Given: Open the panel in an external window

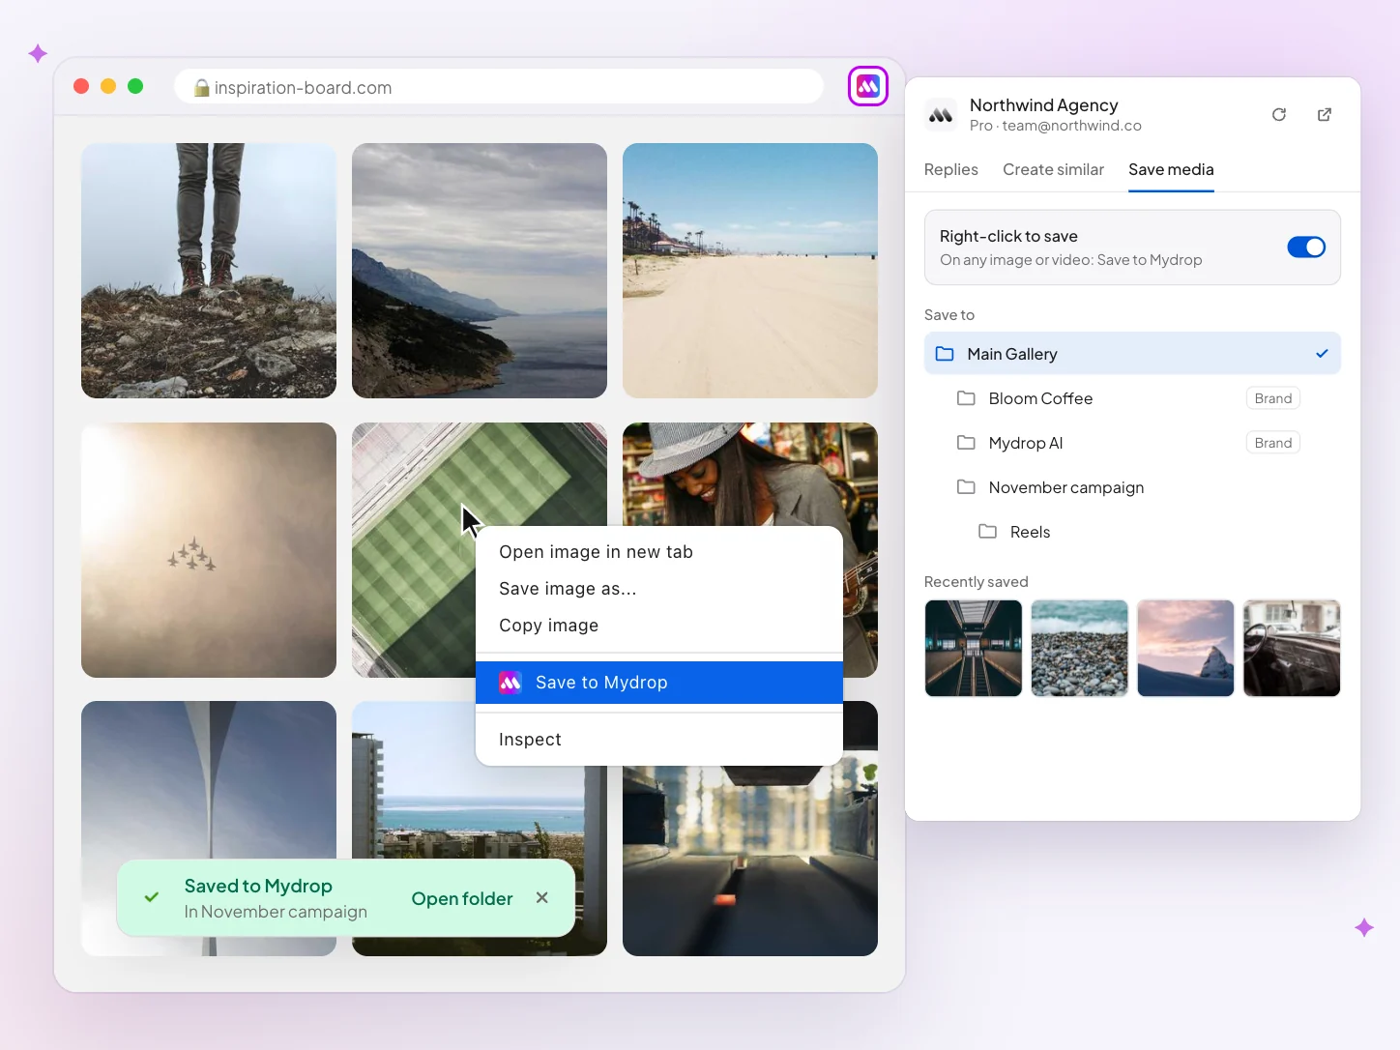Looking at the screenshot, I should pyautogui.click(x=1325, y=114).
